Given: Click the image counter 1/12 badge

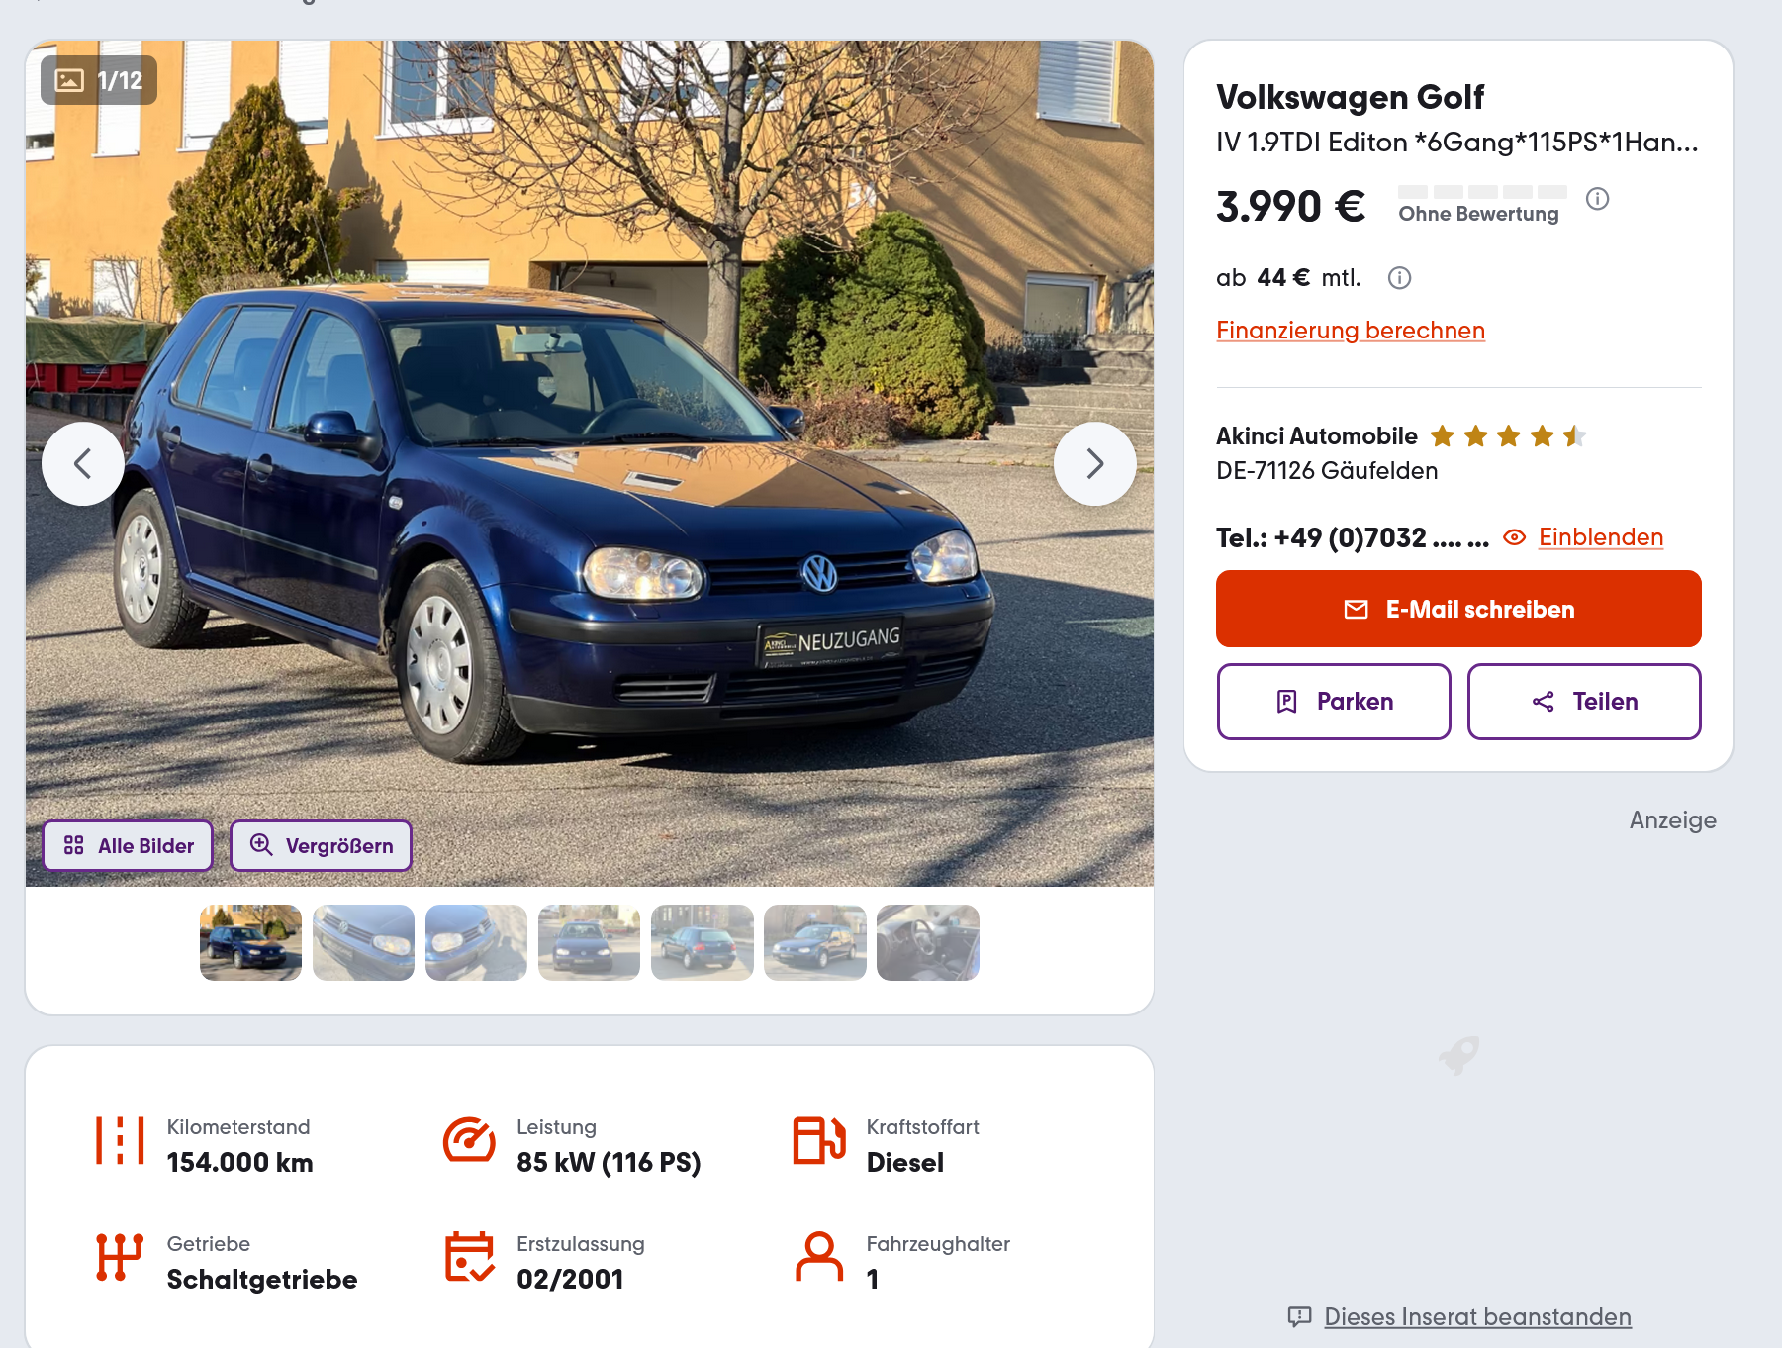Looking at the screenshot, I should 99,80.
